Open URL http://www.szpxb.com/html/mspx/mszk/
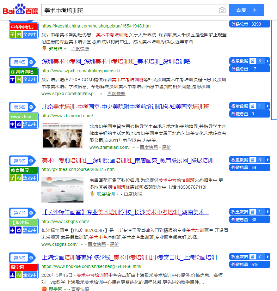The image size is (277, 291). click(x=81, y=71)
